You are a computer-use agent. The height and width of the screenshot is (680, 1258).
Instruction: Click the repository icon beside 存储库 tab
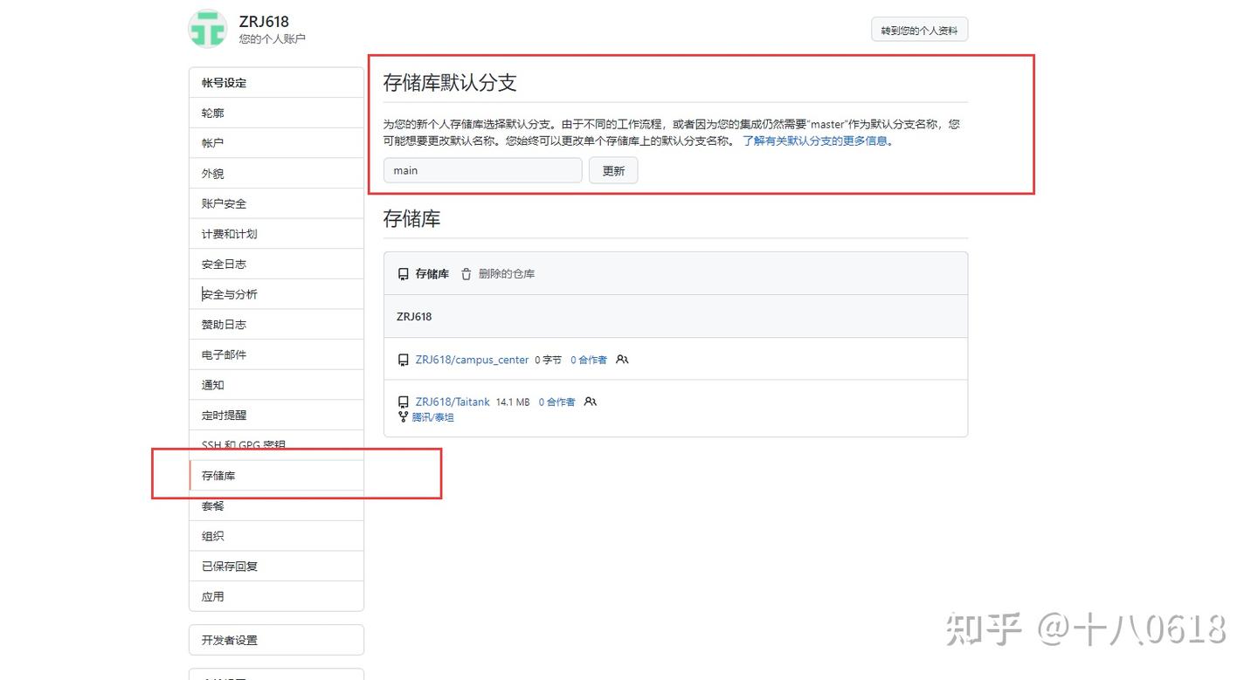pos(403,274)
